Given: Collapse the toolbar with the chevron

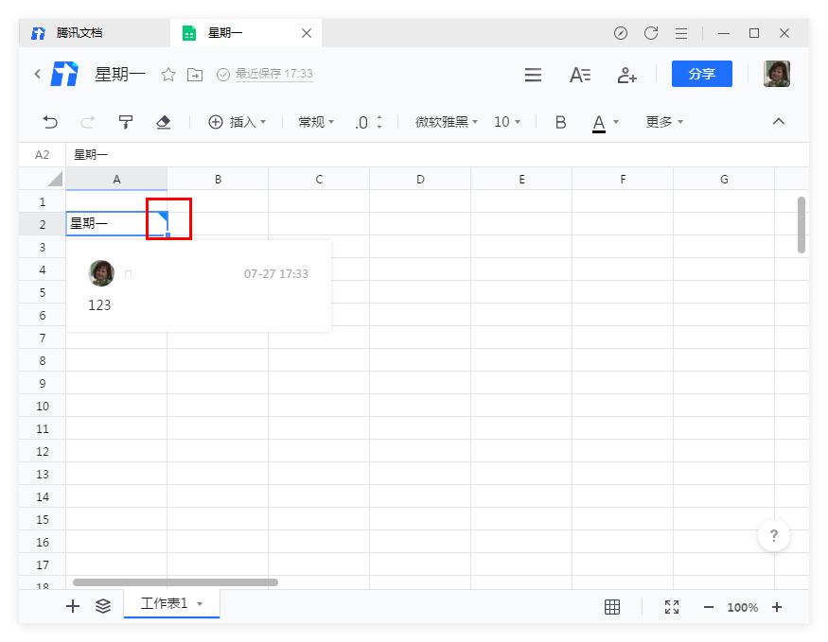Looking at the screenshot, I should 779,122.
